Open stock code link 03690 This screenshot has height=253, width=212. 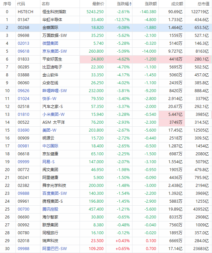point(23,130)
